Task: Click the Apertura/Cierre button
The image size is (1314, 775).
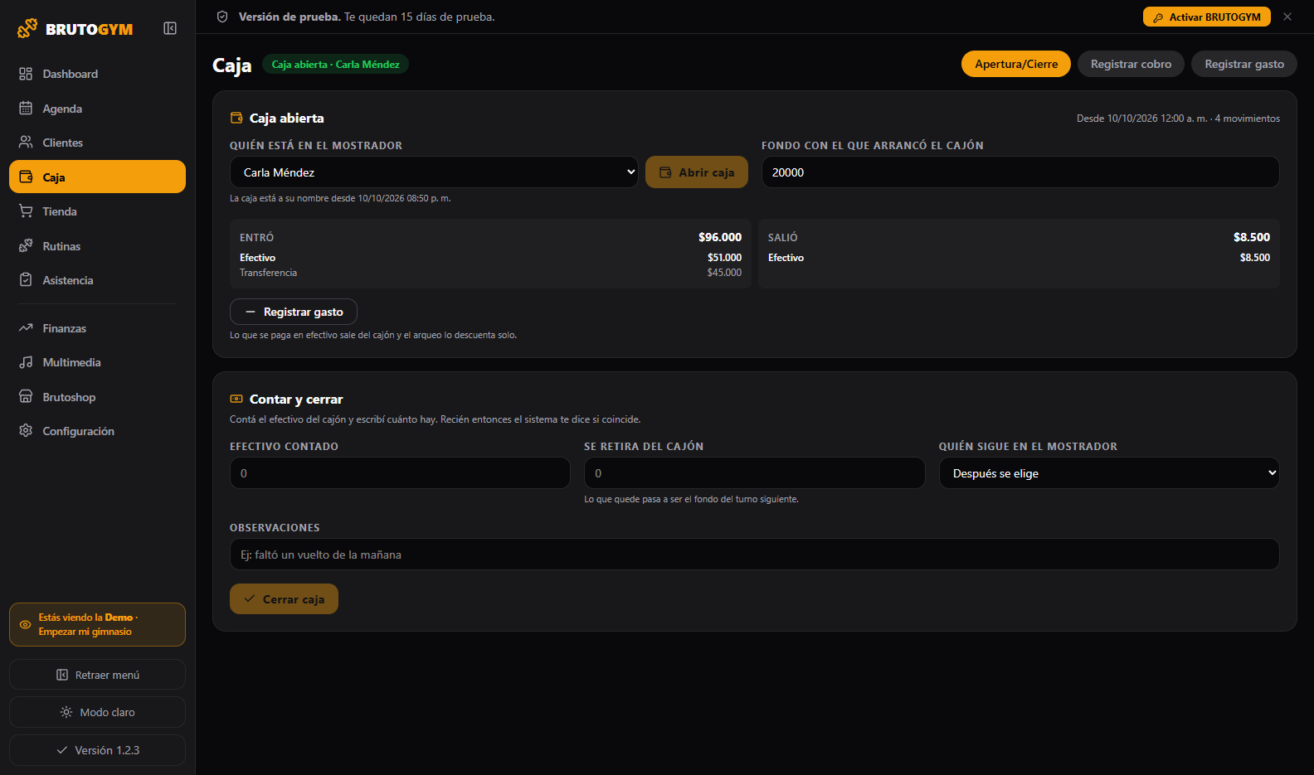Action: click(1016, 64)
